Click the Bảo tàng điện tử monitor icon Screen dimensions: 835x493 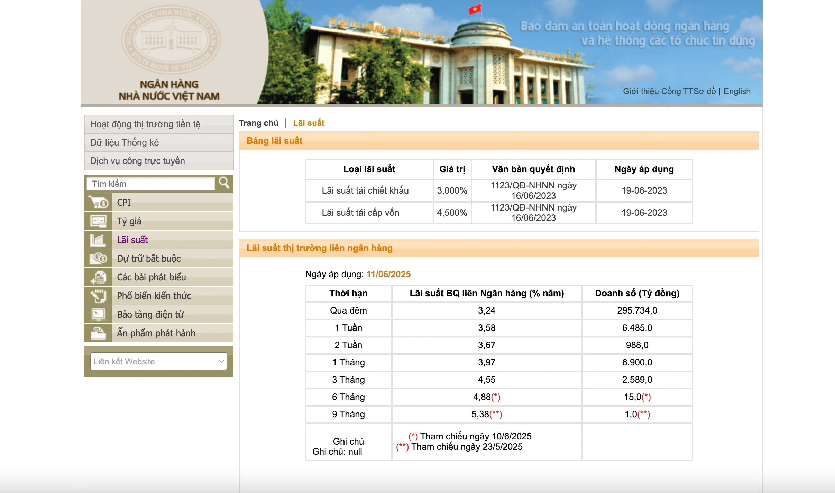[98, 314]
